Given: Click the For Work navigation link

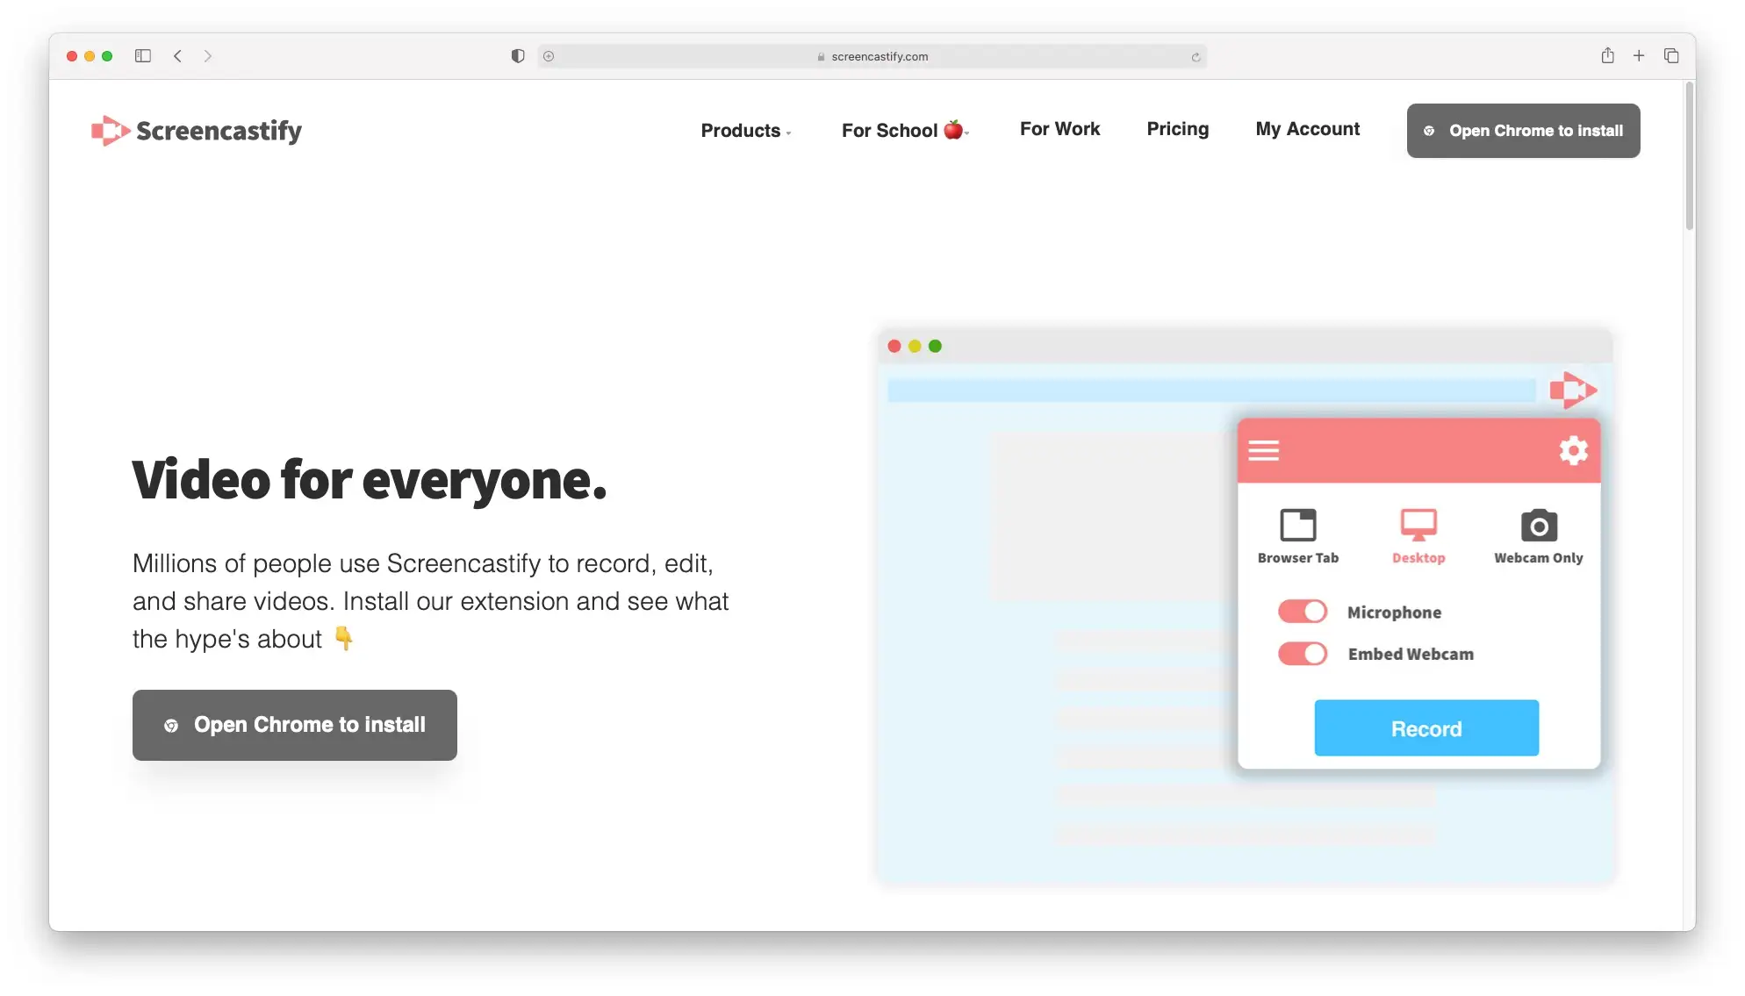Looking at the screenshot, I should coord(1059,130).
